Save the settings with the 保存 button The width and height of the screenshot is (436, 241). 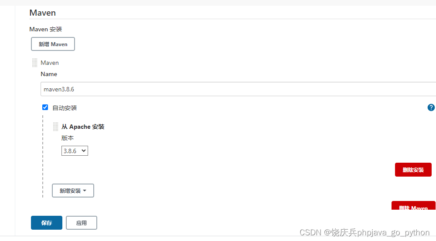(47, 223)
